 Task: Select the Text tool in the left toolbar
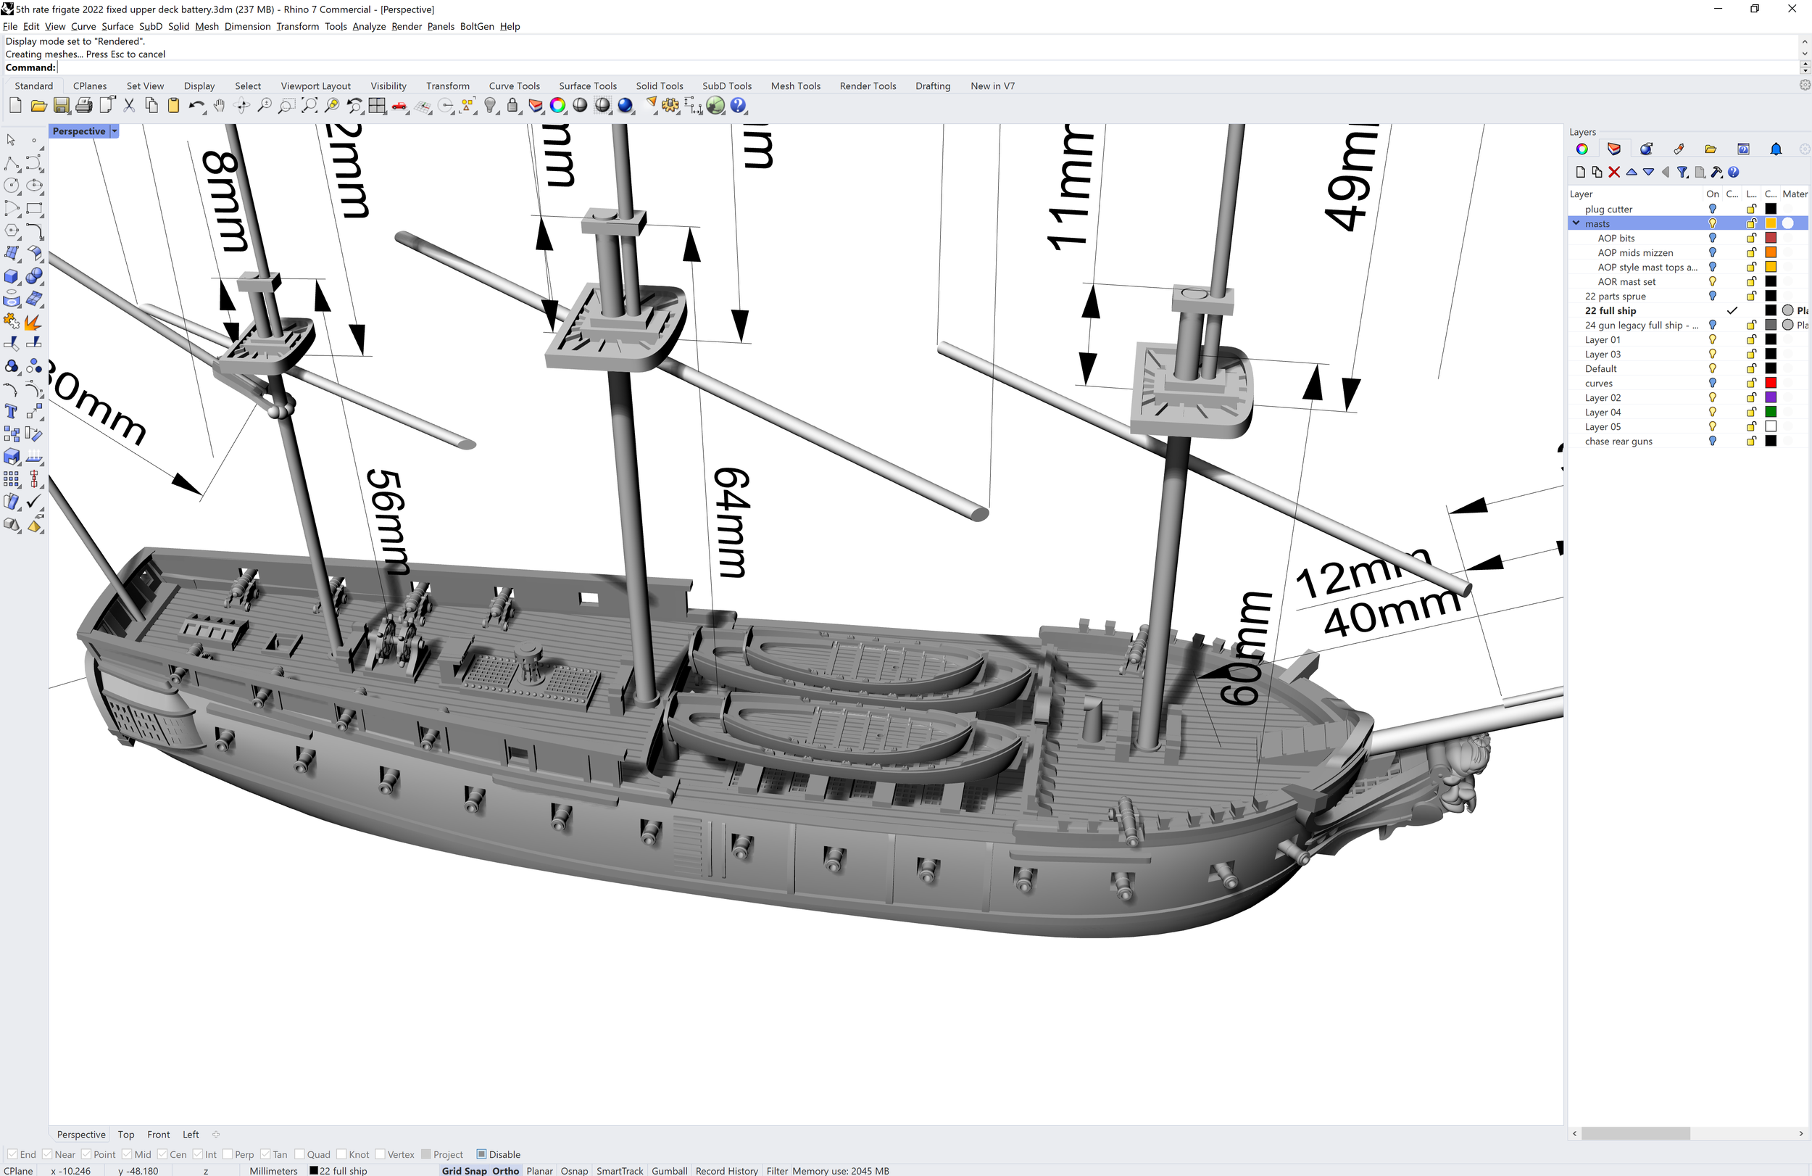pyautogui.click(x=12, y=411)
